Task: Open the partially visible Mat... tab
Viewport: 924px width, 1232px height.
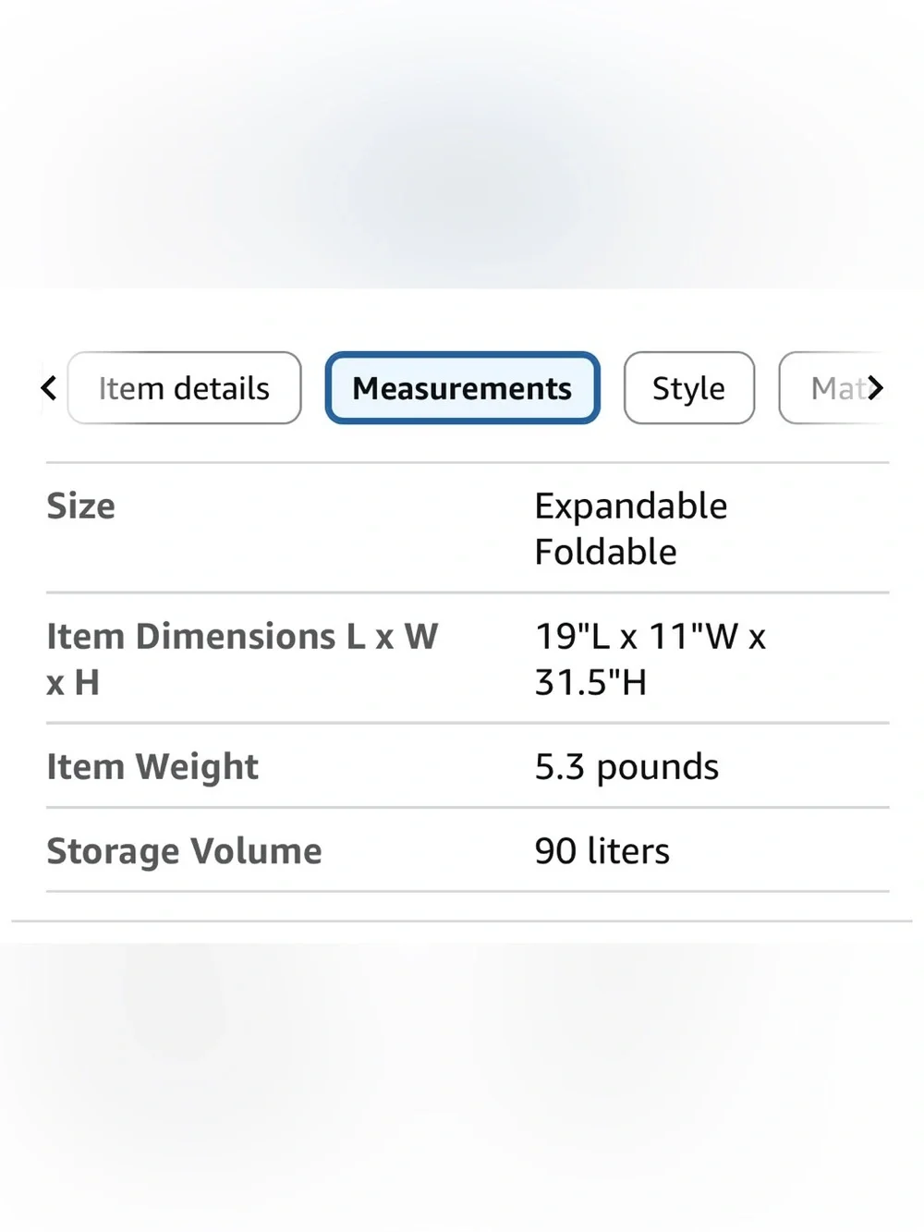Action: tap(832, 388)
